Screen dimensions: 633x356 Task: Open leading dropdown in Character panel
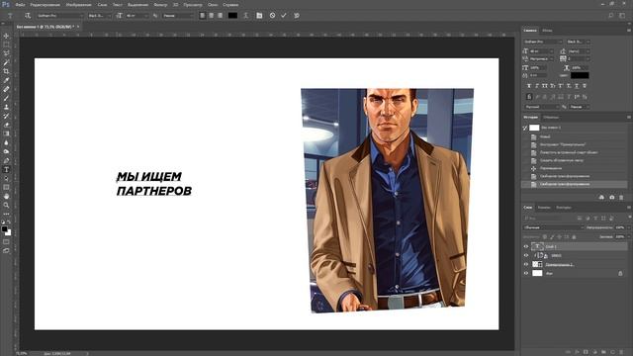click(x=579, y=51)
